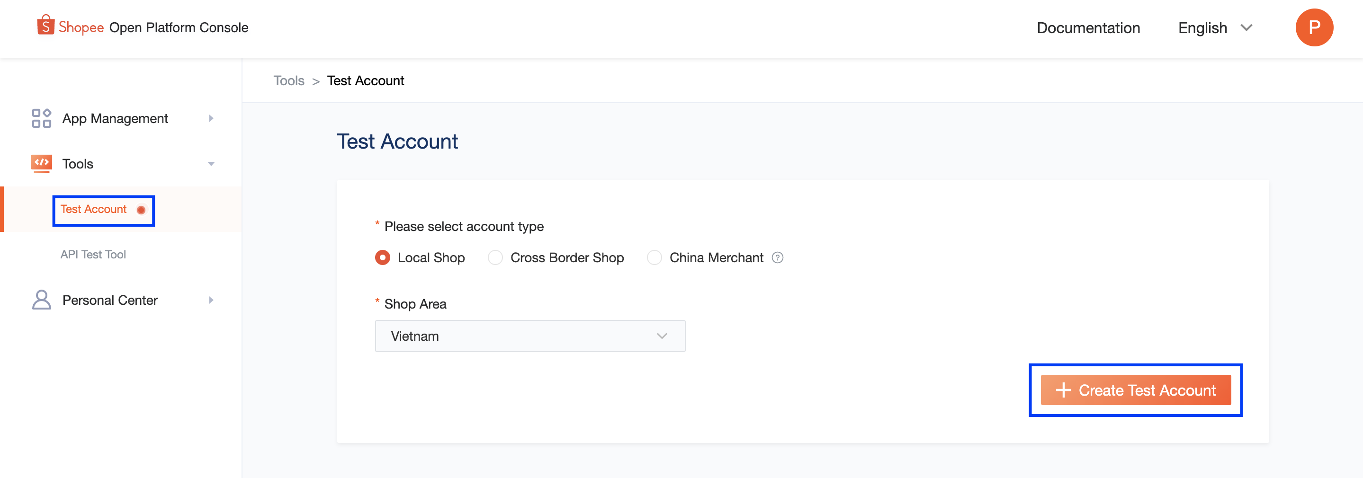Select the Local Shop radio button
Viewport: 1363px width, 478px height.
tap(382, 257)
